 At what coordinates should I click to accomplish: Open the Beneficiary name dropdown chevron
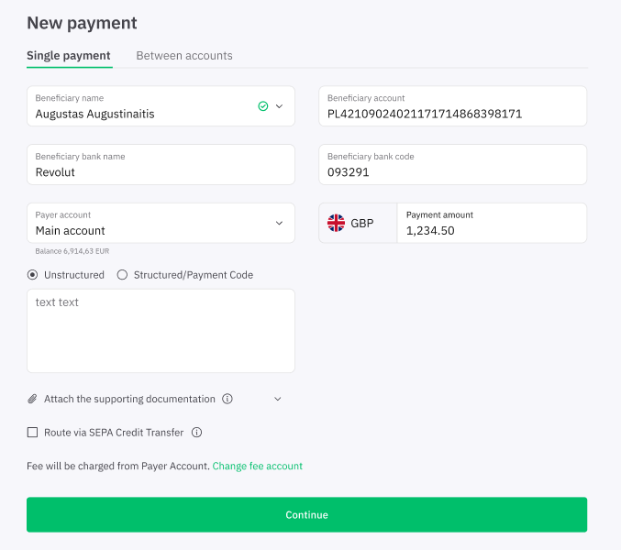pyautogui.click(x=279, y=106)
